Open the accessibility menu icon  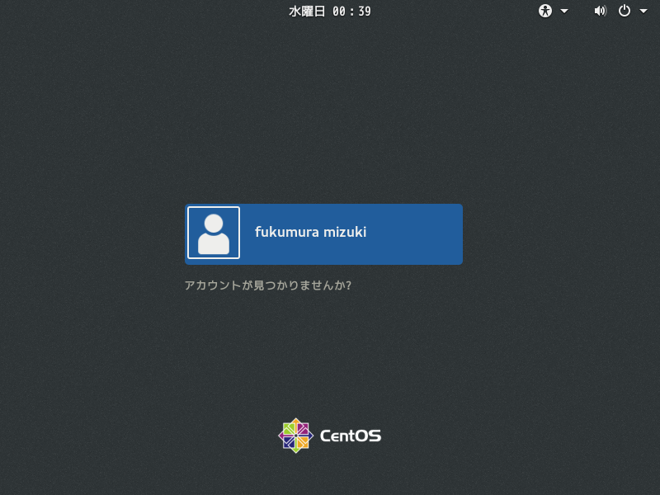pos(545,11)
